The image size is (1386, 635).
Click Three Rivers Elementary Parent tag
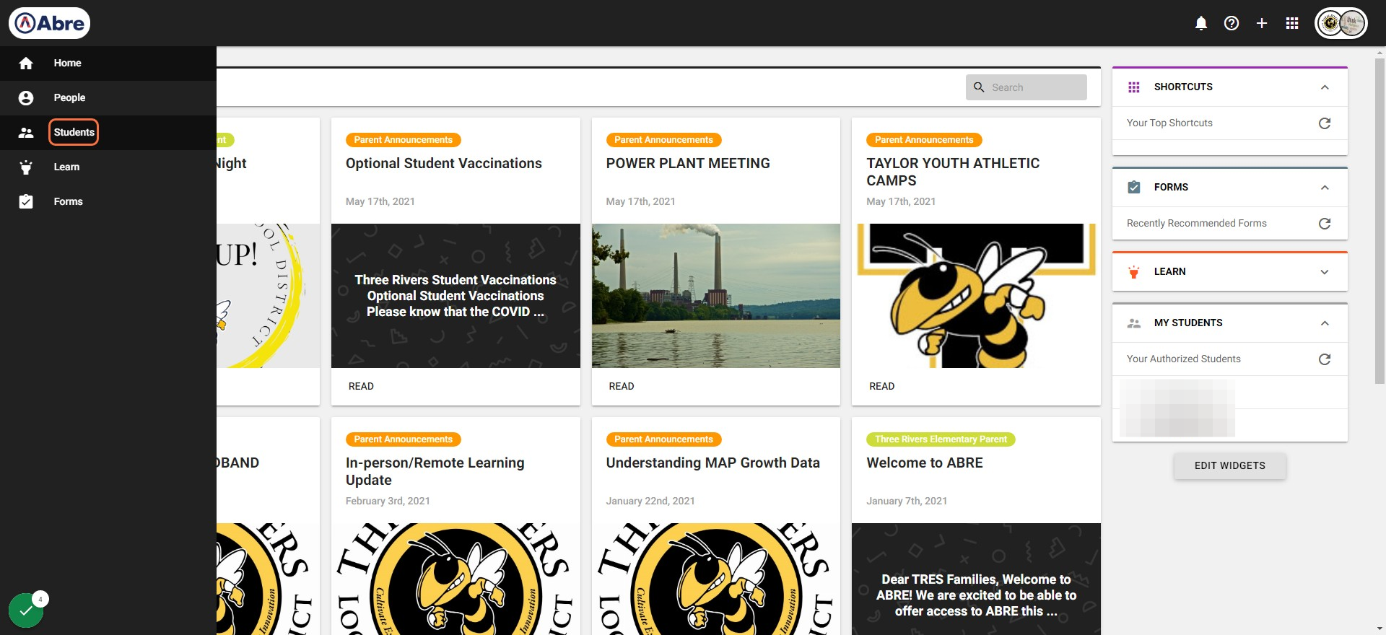click(x=941, y=439)
